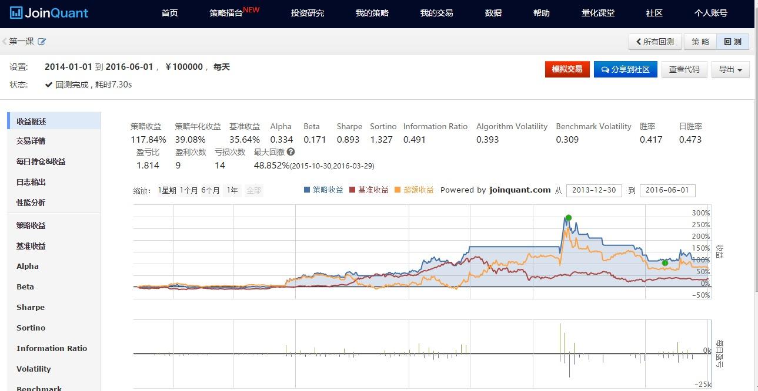Click the NEW badge on 策略擂台
758x391 pixels.
251,8
